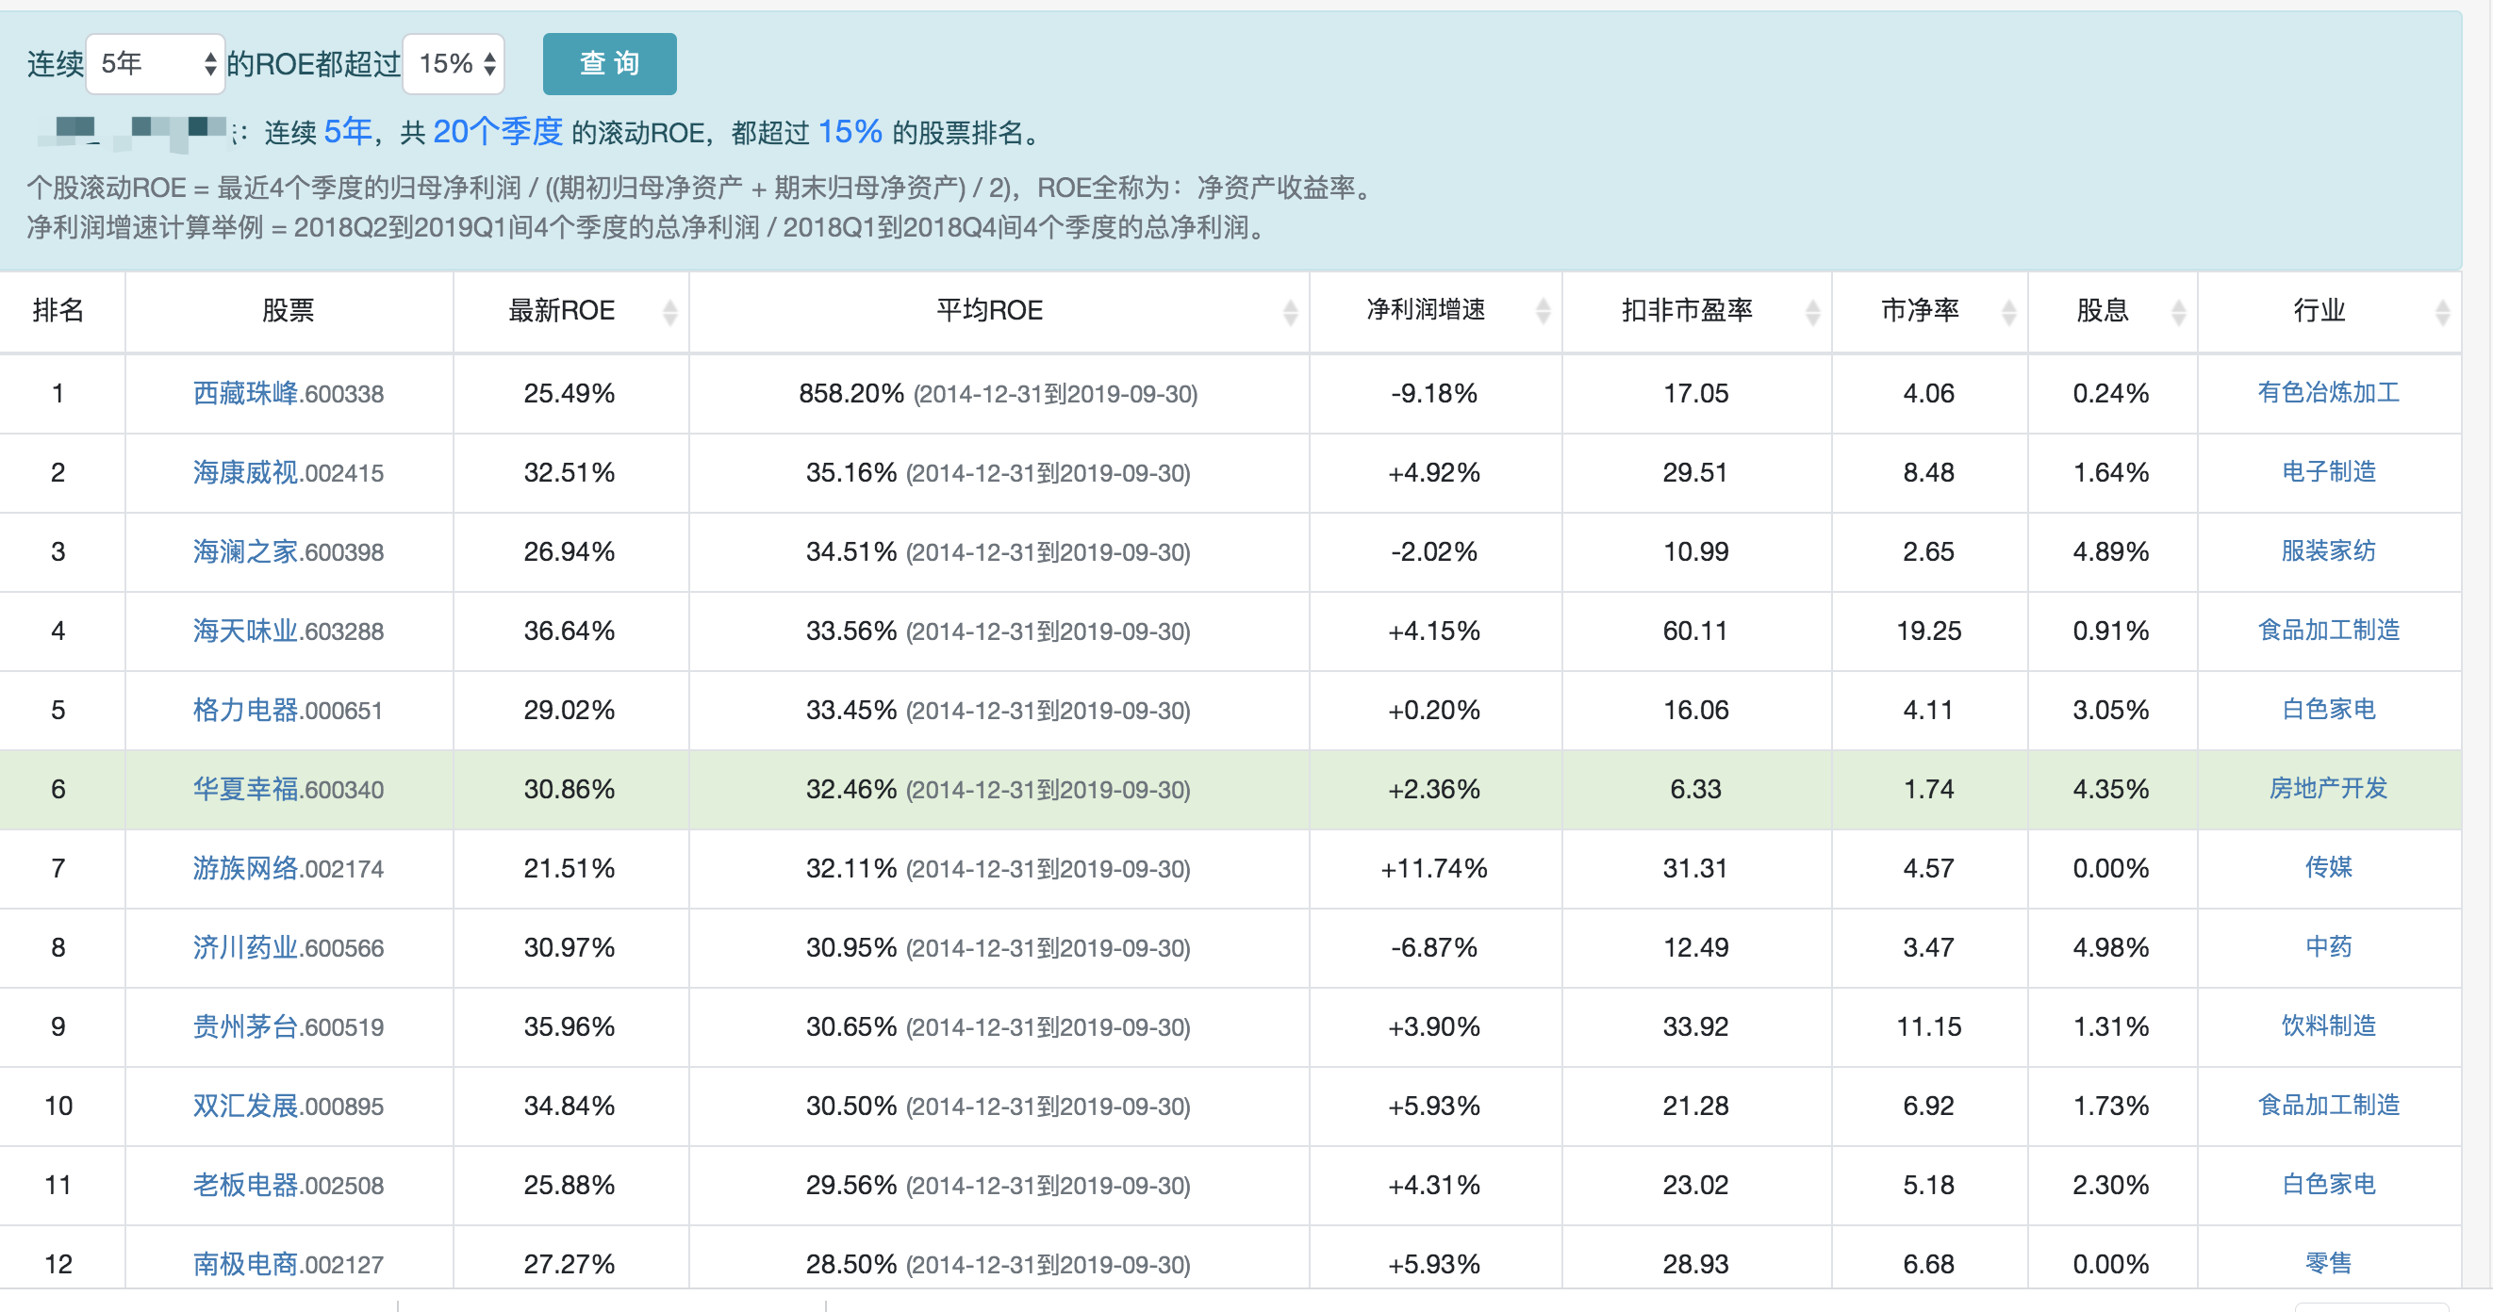Select the 1.74 price-to-book cell
This screenshot has height=1312, width=2493.
pos(1929,790)
